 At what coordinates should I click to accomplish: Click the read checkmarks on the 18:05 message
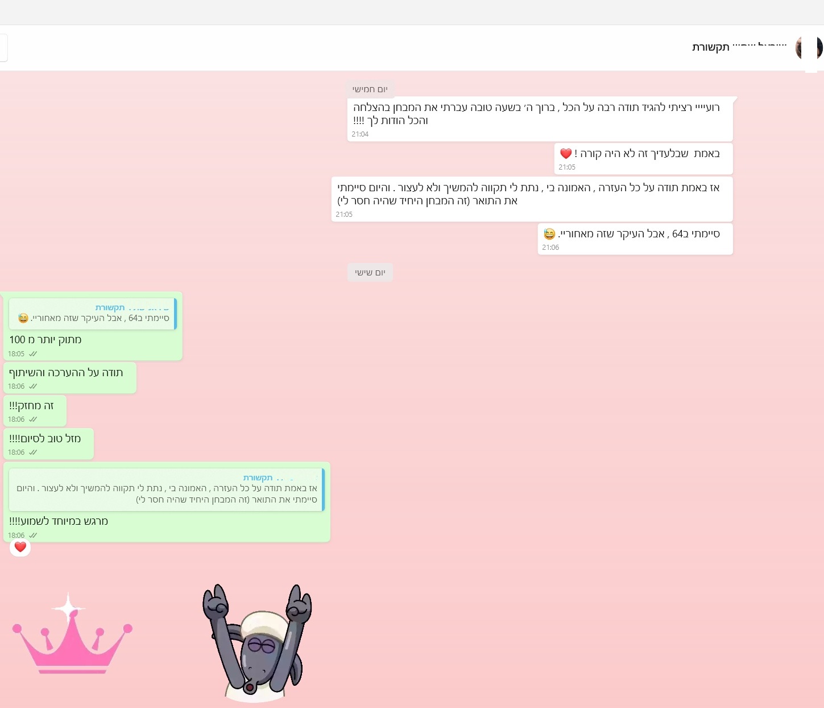point(33,354)
